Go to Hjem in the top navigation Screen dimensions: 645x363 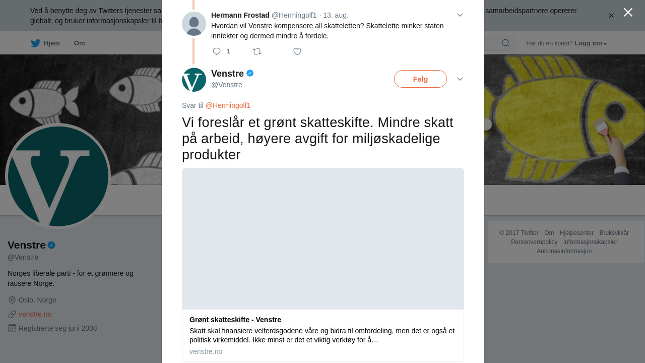51,43
